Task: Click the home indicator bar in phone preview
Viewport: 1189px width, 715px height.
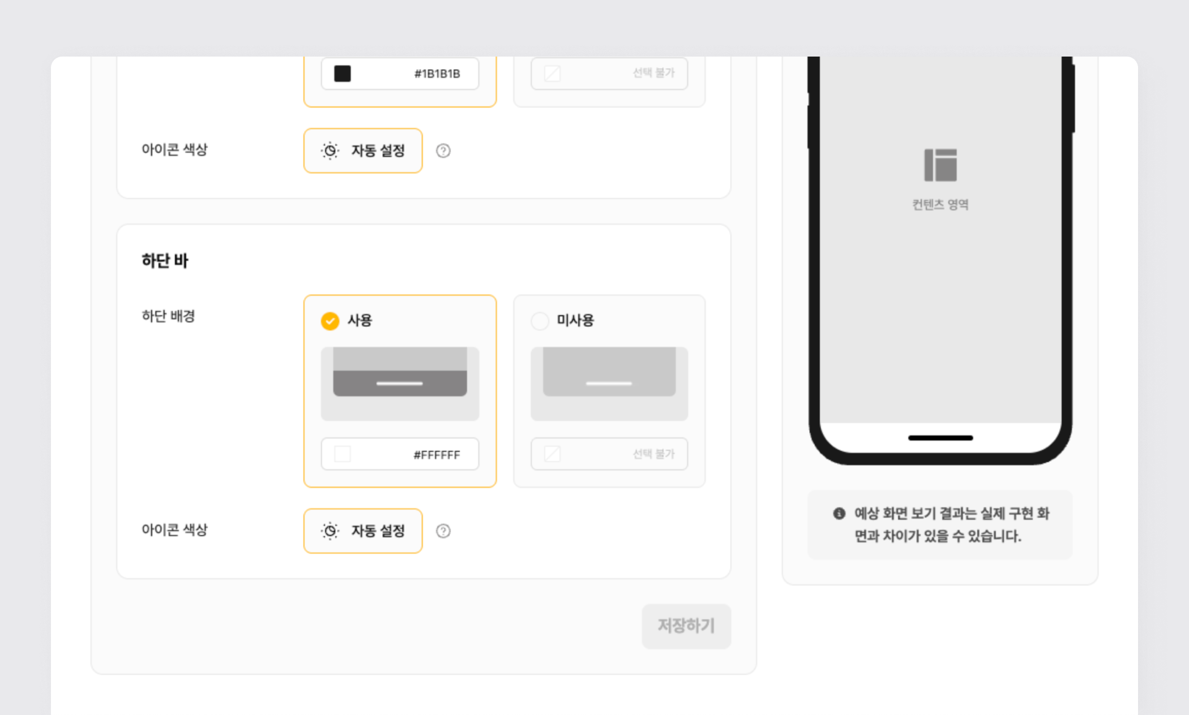Action: 940,438
